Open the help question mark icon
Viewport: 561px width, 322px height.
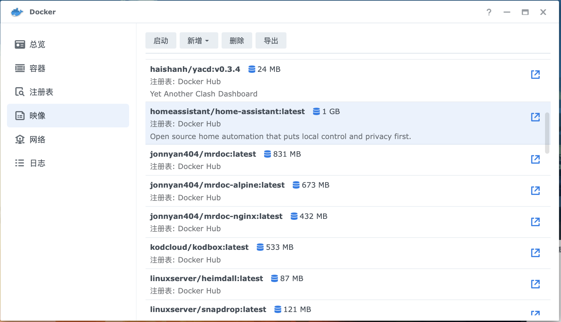coord(489,12)
